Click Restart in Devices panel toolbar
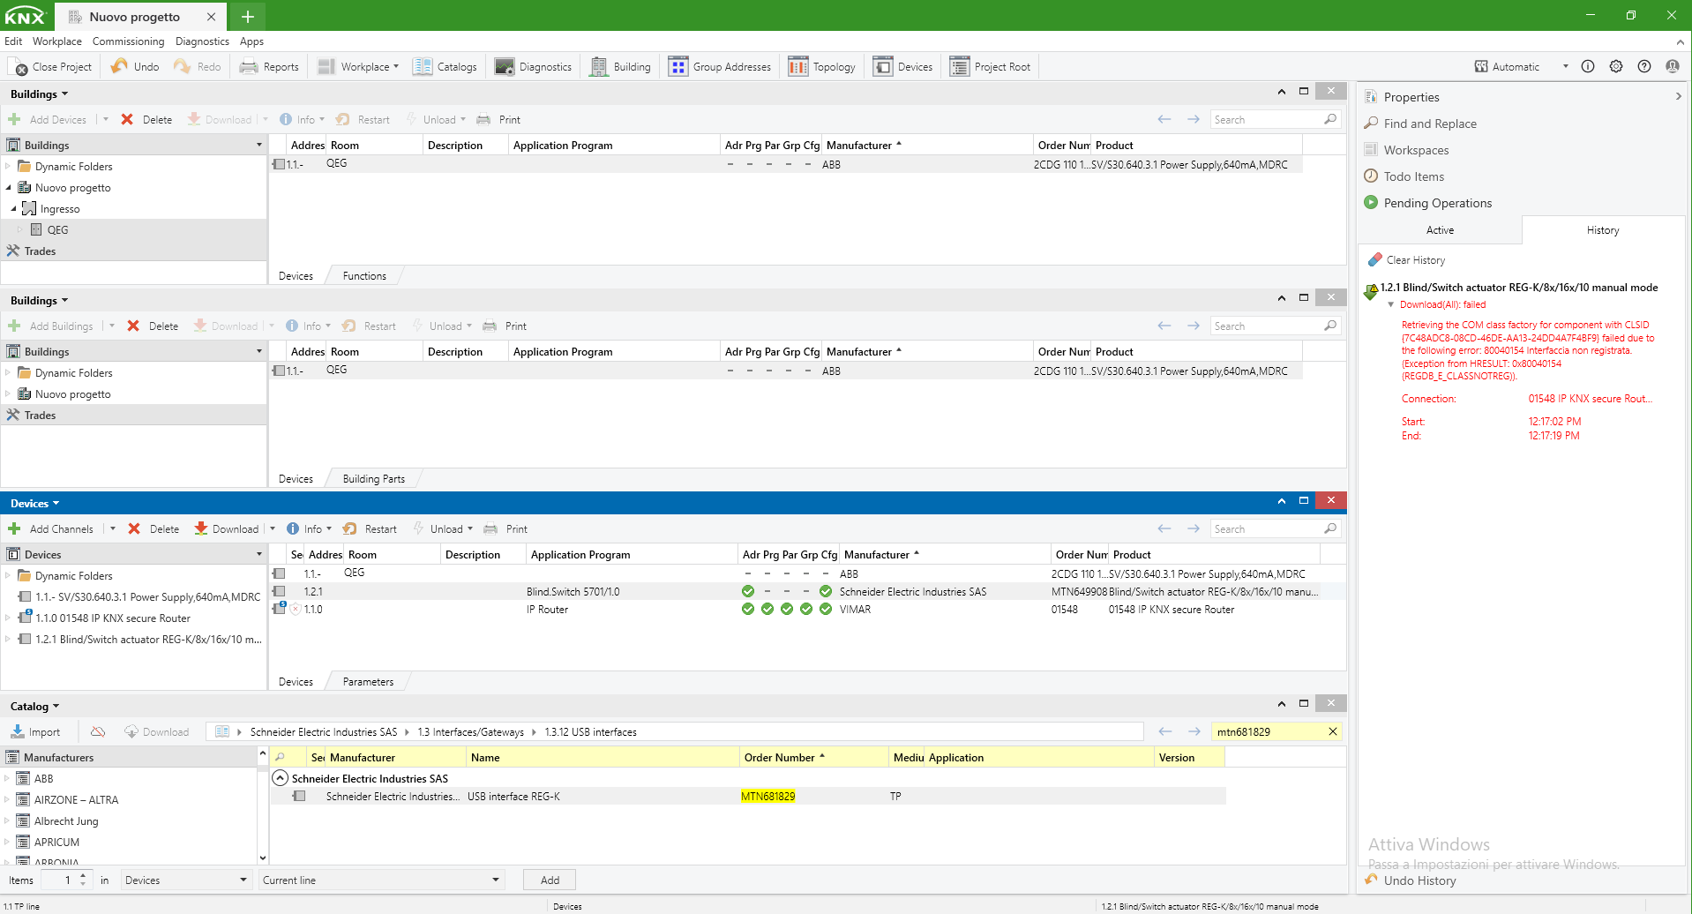Viewport: 1692px width, 914px height. coord(371,529)
